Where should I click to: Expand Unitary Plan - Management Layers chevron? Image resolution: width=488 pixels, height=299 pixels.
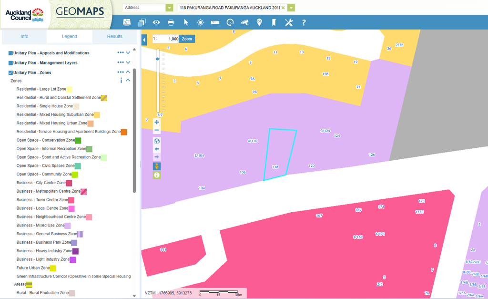(128, 63)
